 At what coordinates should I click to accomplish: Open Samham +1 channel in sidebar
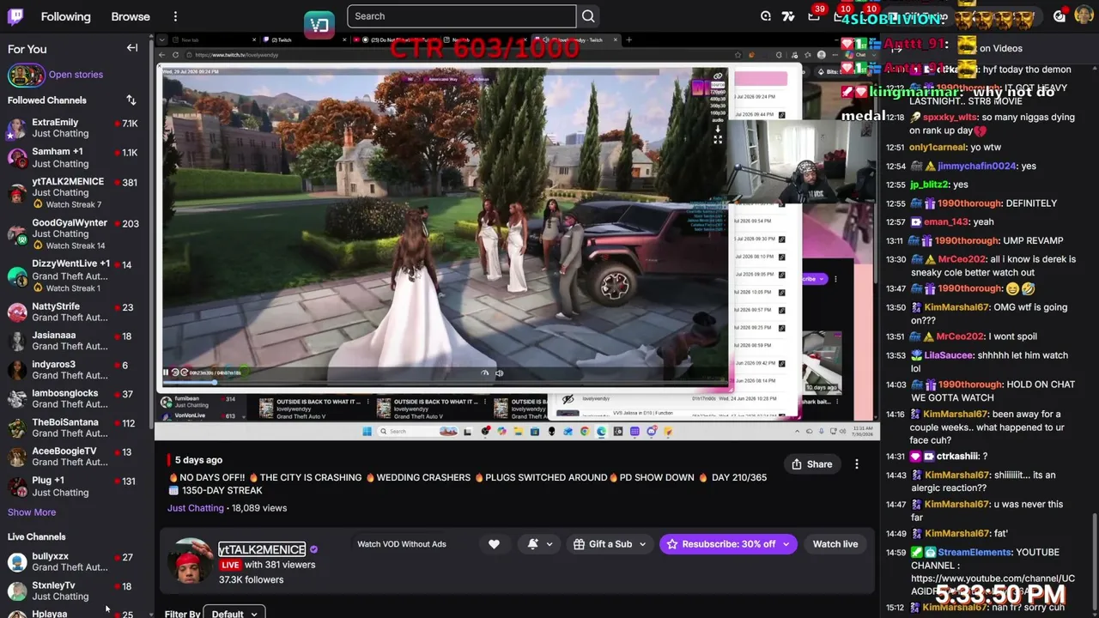76,157
